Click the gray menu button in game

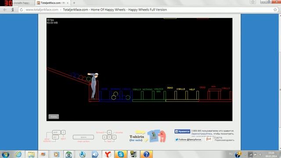pyautogui.click(x=54, y=117)
